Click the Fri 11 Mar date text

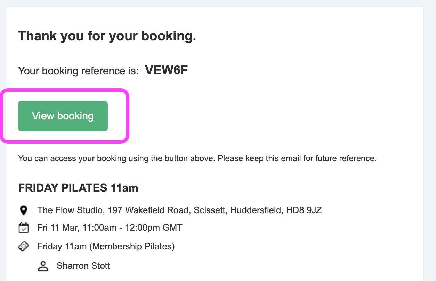click(53, 228)
